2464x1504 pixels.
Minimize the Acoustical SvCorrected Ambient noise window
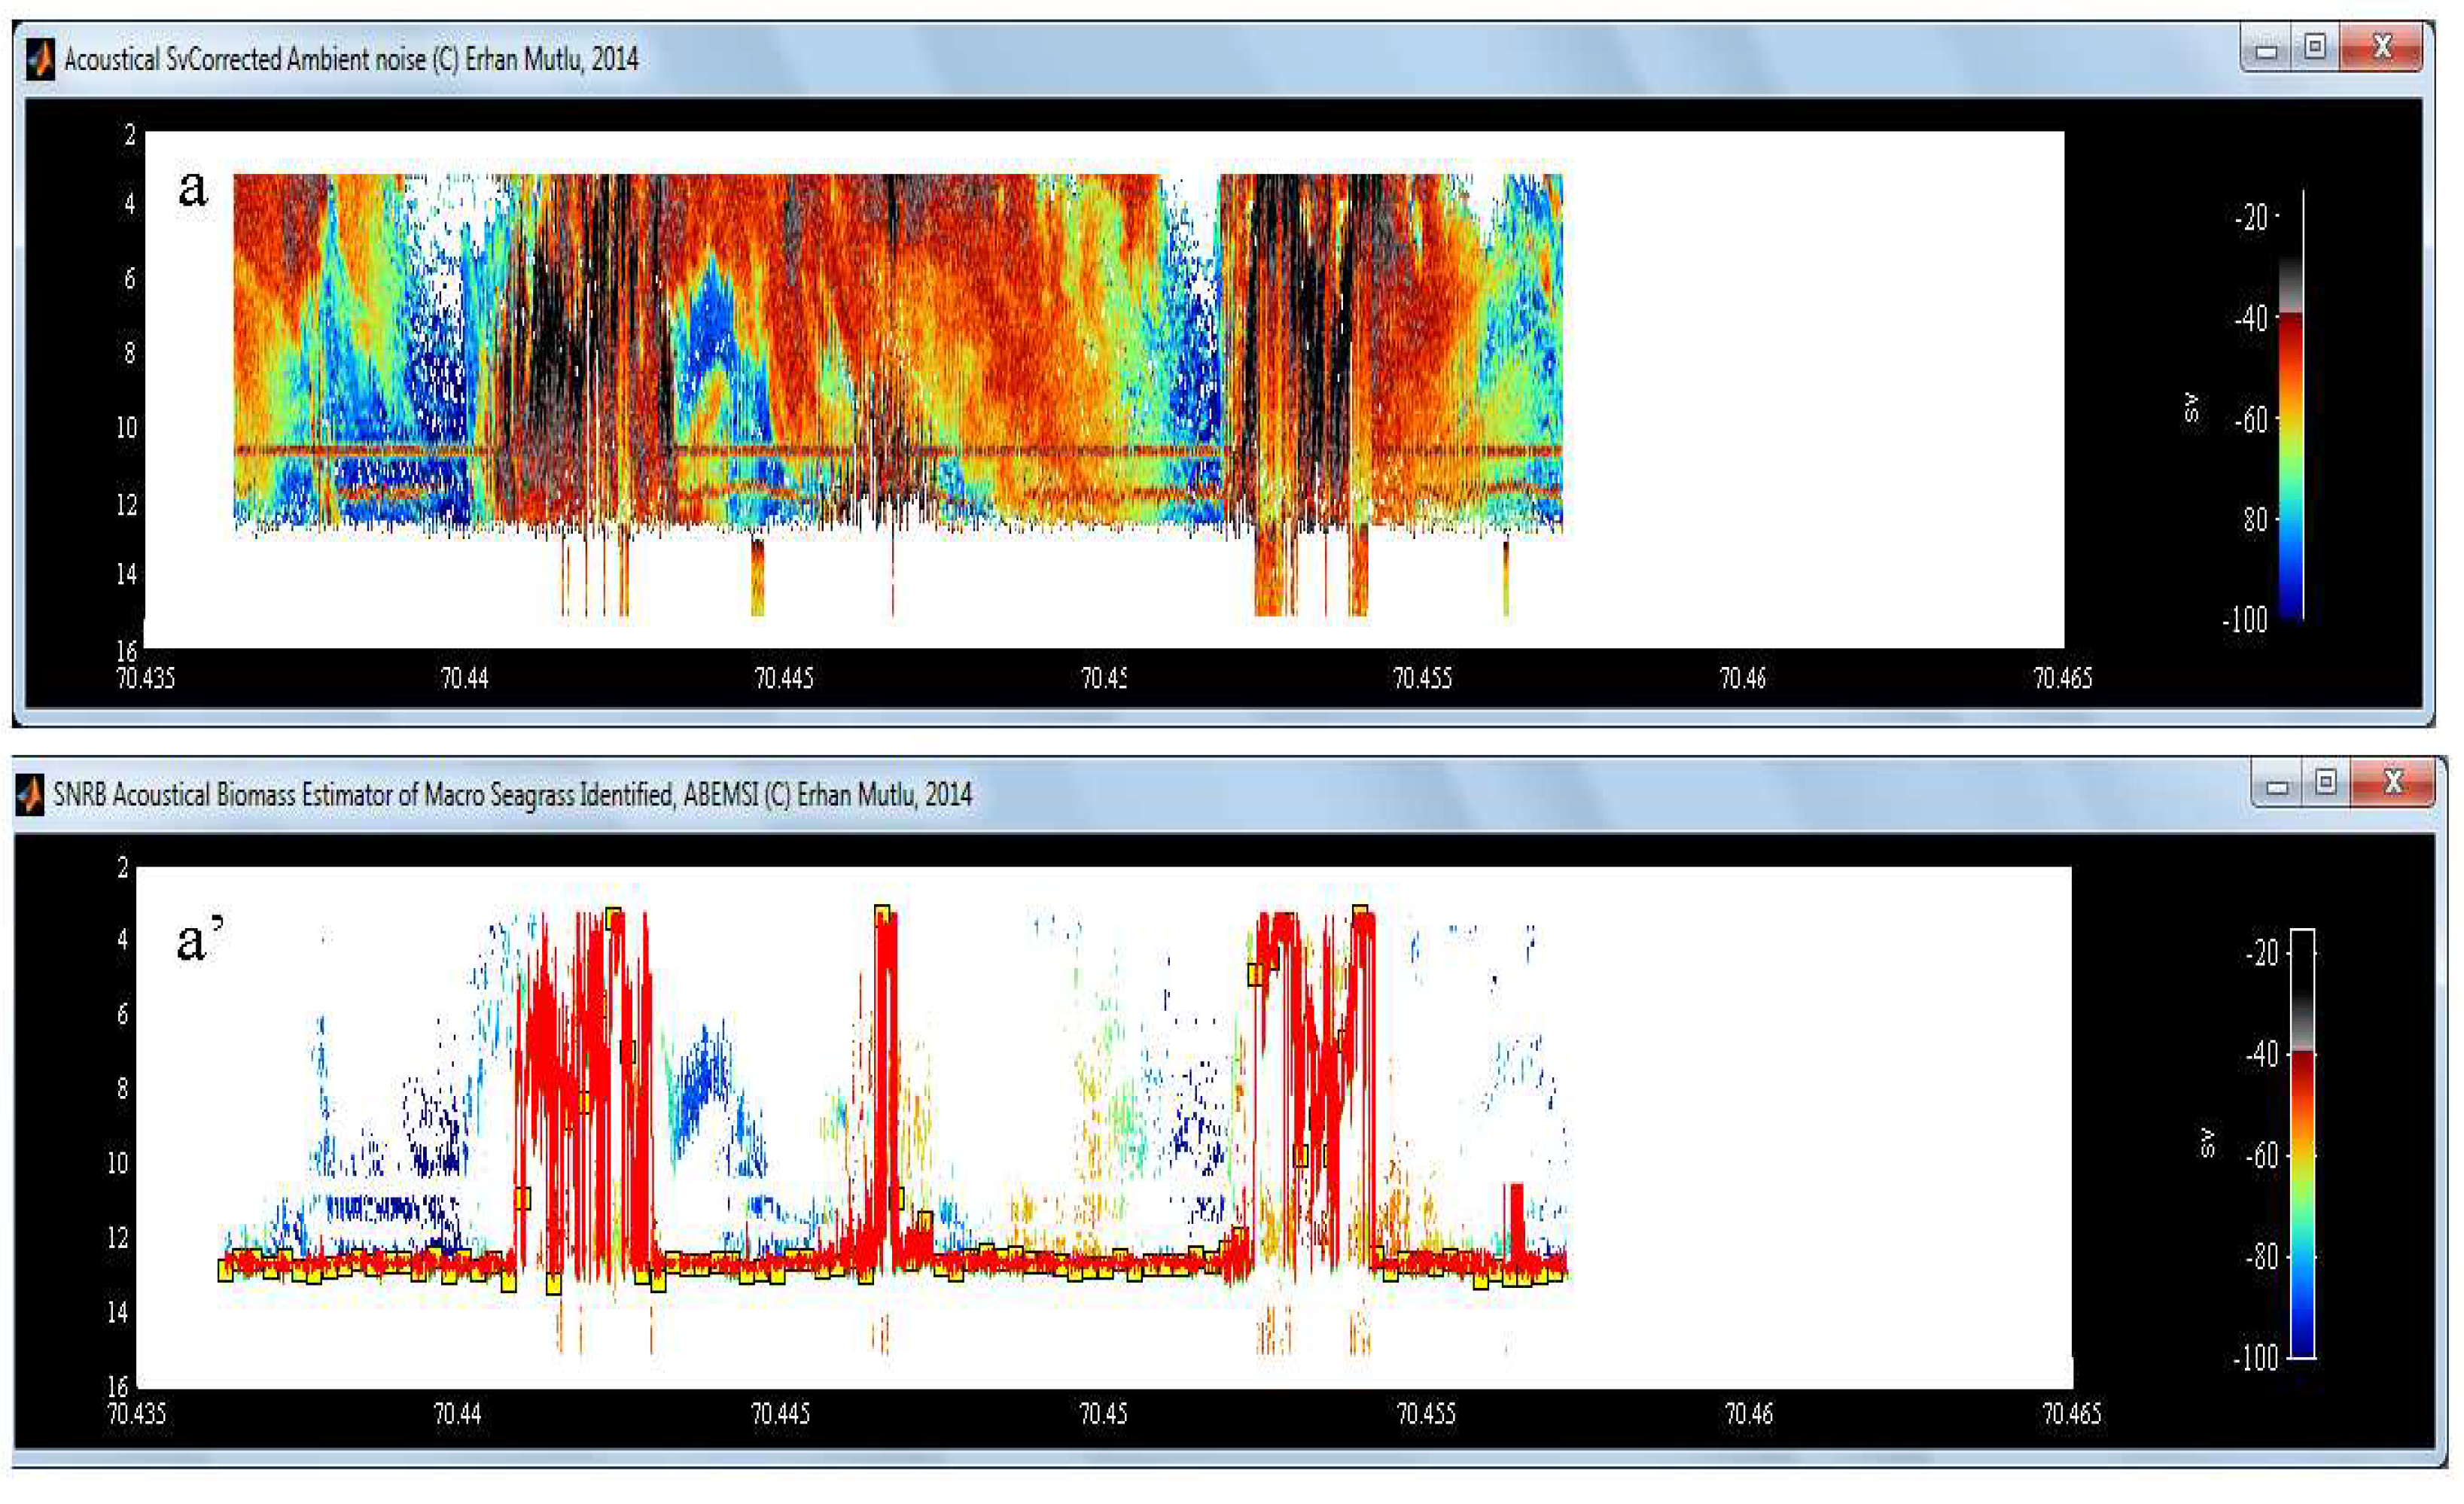(2266, 50)
